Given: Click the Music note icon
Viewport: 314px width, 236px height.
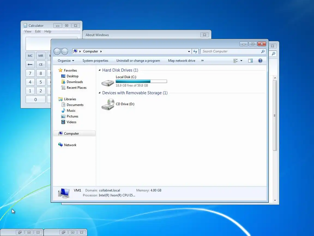Looking at the screenshot, I should pyautogui.click(x=63, y=111).
